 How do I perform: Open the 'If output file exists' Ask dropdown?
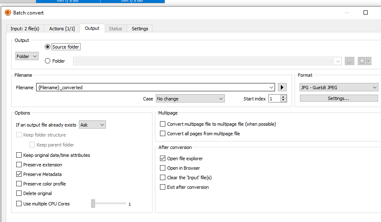click(x=92, y=125)
